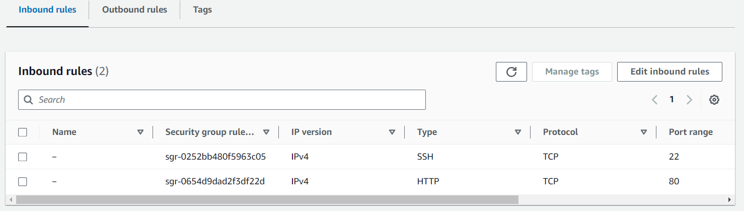Sort by Name column arrow
Screen dimensions: 744x211
(140, 132)
